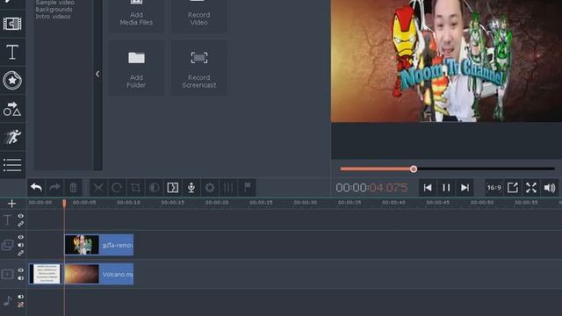This screenshot has height=316, width=562.
Task: Enter full screen preview
Action: pyautogui.click(x=531, y=188)
